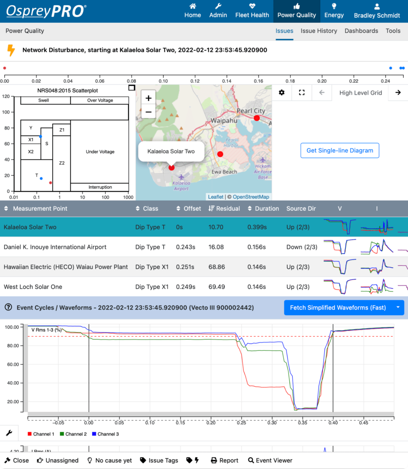
Task: Open the Energy menu
Action: 334,10
